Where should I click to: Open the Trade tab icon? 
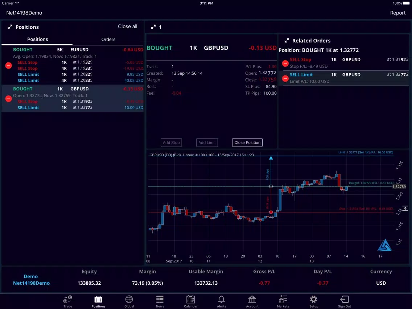(67, 299)
